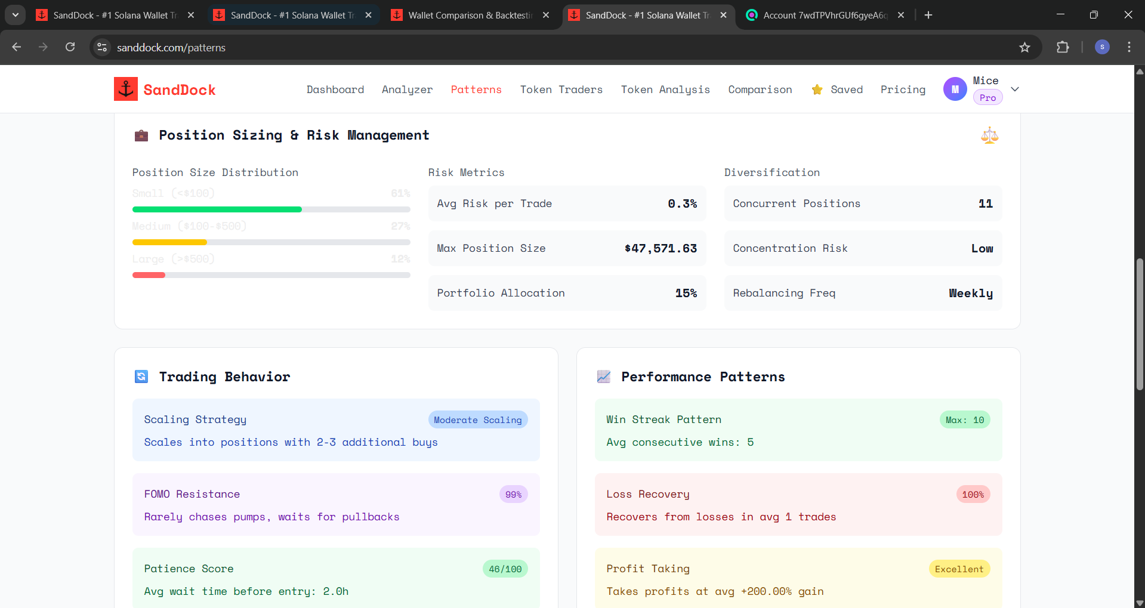
Task: Open the browser extensions puzzle icon
Action: tap(1063, 47)
